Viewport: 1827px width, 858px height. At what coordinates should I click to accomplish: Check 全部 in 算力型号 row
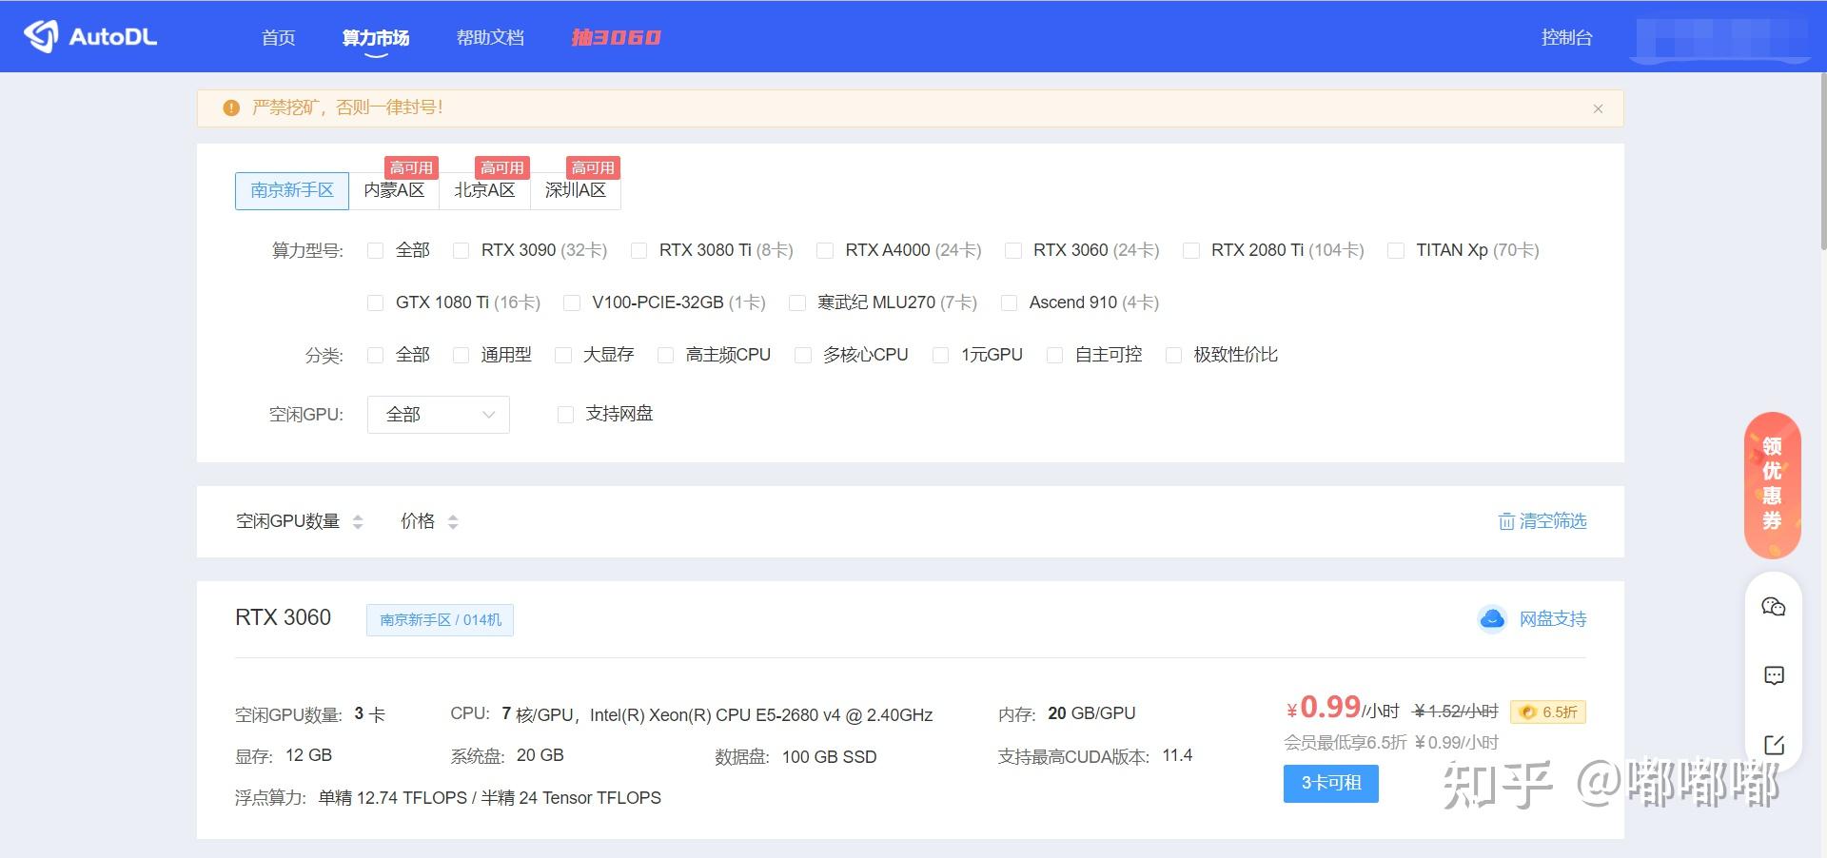pyautogui.click(x=375, y=250)
